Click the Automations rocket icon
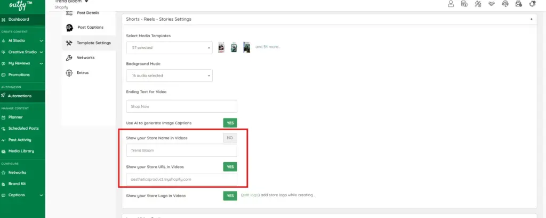 pos(4,96)
